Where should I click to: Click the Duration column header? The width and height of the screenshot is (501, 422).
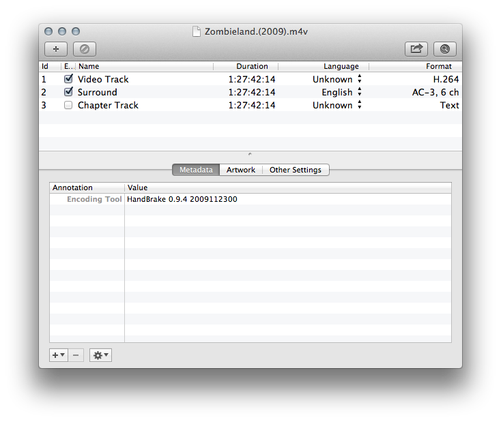(x=246, y=66)
